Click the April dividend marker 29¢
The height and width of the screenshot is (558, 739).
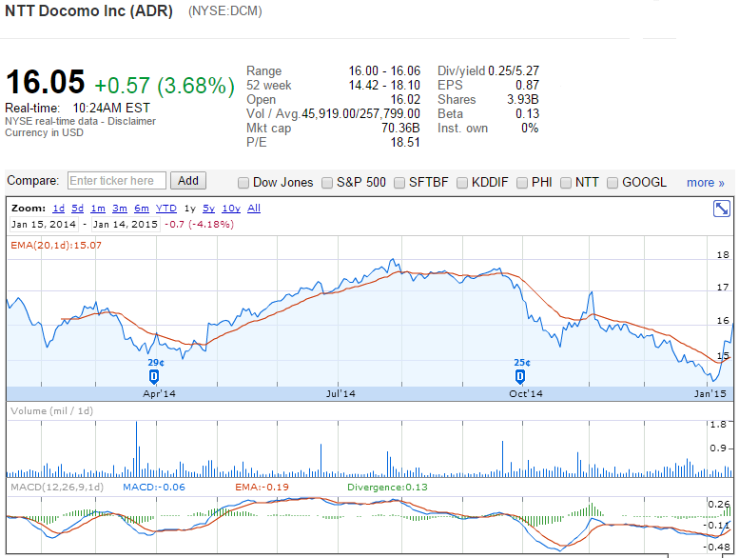pos(154,376)
